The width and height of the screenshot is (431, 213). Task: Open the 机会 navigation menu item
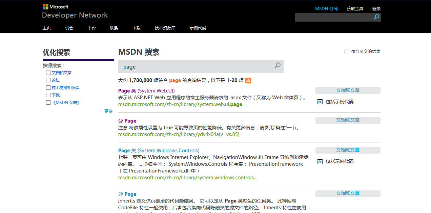click(69, 28)
